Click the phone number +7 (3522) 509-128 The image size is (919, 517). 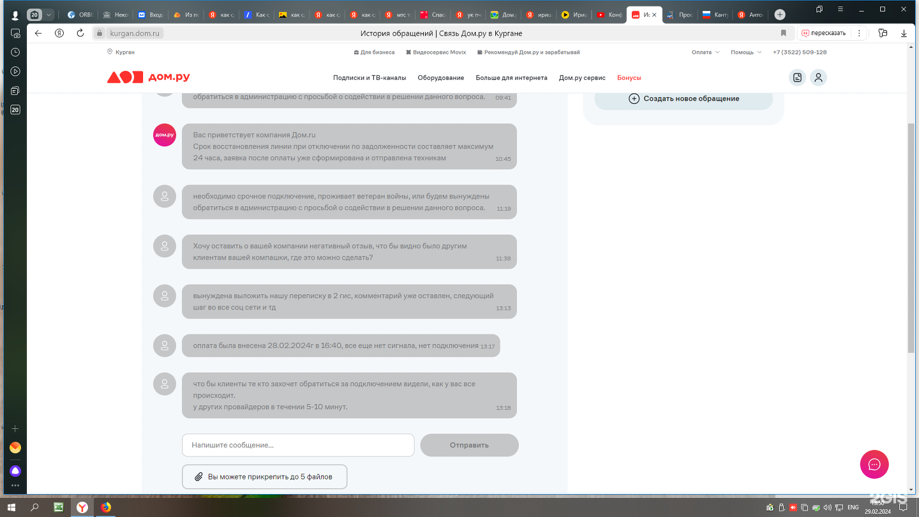coord(800,52)
